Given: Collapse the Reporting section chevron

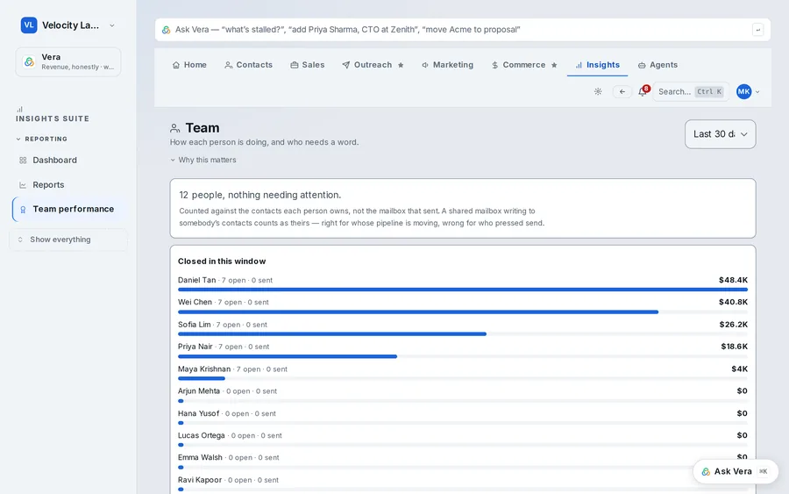Looking at the screenshot, I should click(x=18, y=139).
